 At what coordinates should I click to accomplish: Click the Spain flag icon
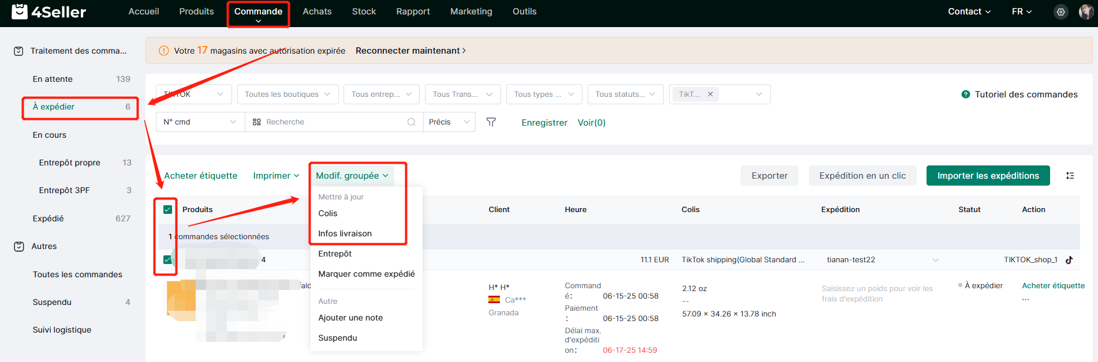tap(494, 300)
